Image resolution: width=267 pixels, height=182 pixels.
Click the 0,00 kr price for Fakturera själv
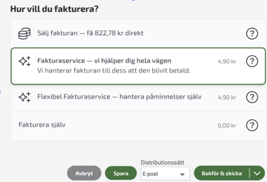coord(227,125)
